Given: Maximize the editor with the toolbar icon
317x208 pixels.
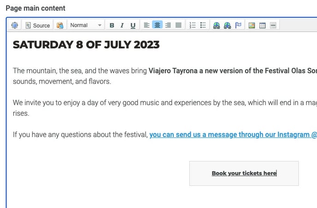Looking at the screenshot, I should pyautogui.click(x=14, y=25).
